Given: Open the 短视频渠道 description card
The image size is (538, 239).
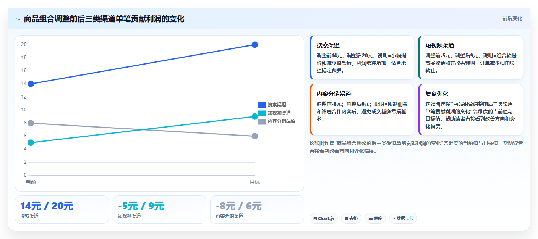Looking at the screenshot, I should click(x=470, y=57).
